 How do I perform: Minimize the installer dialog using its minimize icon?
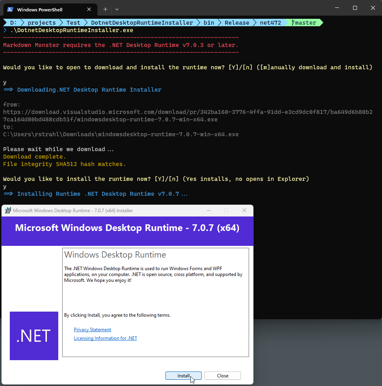[208, 210]
